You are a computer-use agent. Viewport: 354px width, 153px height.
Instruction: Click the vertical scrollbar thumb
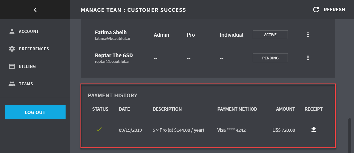(x=350, y=135)
